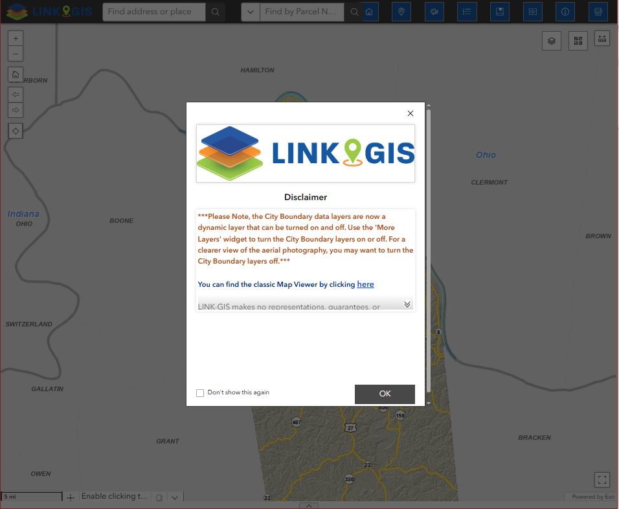Click the route 467 highway shield on map

(297, 422)
